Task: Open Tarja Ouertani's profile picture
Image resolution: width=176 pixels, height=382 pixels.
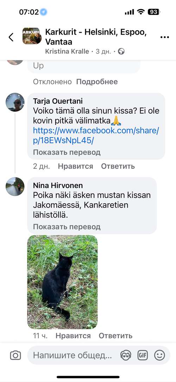Action: pyautogui.click(x=15, y=102)
